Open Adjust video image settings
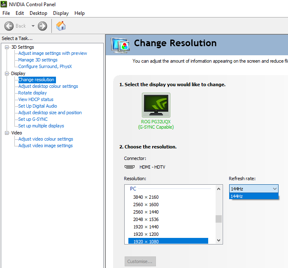 (x=46, y=146)
